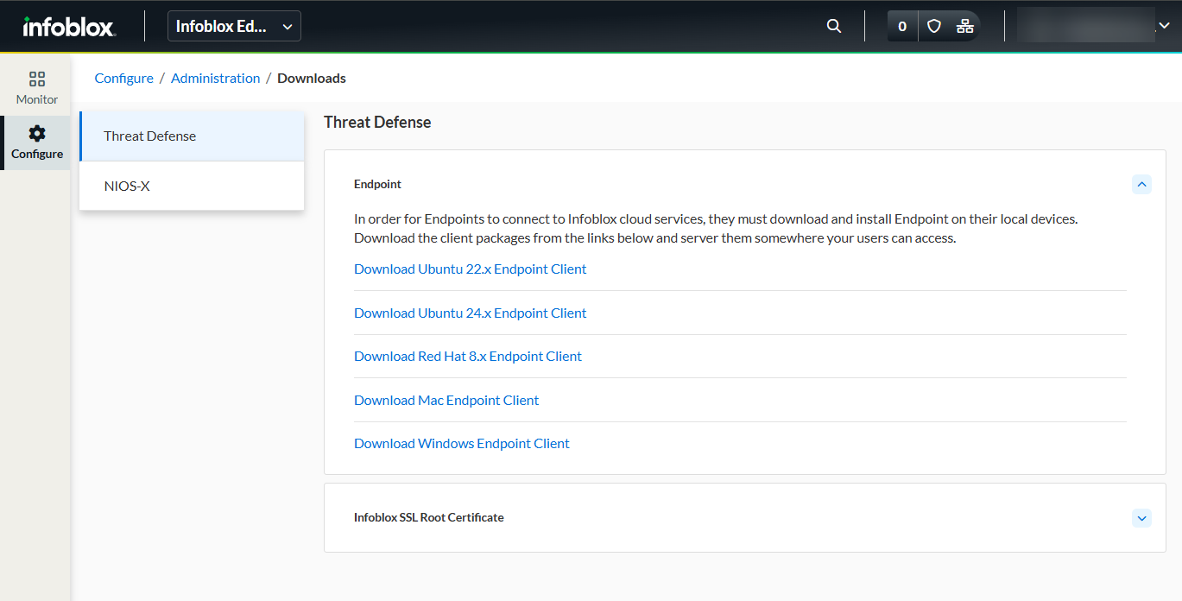This screenshot has width=1182, height=601.
Task: Click the shield security icon
Action: point(933,26)
